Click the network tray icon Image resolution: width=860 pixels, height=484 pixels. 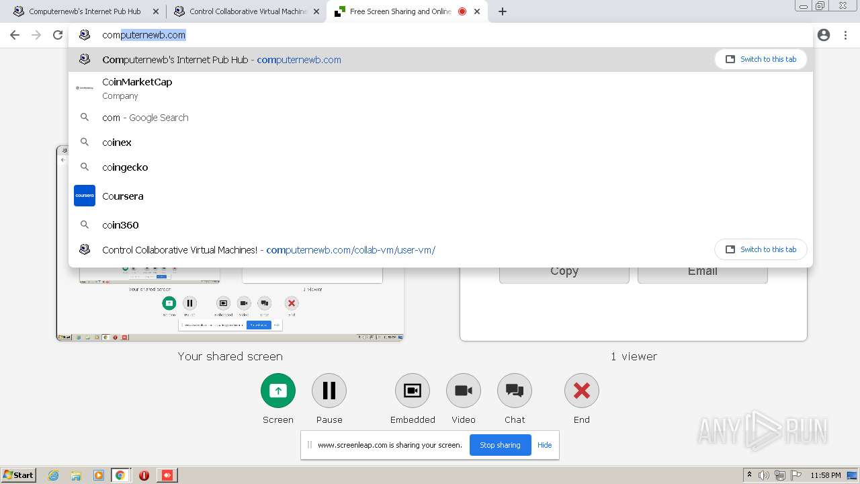pos(780,475)
